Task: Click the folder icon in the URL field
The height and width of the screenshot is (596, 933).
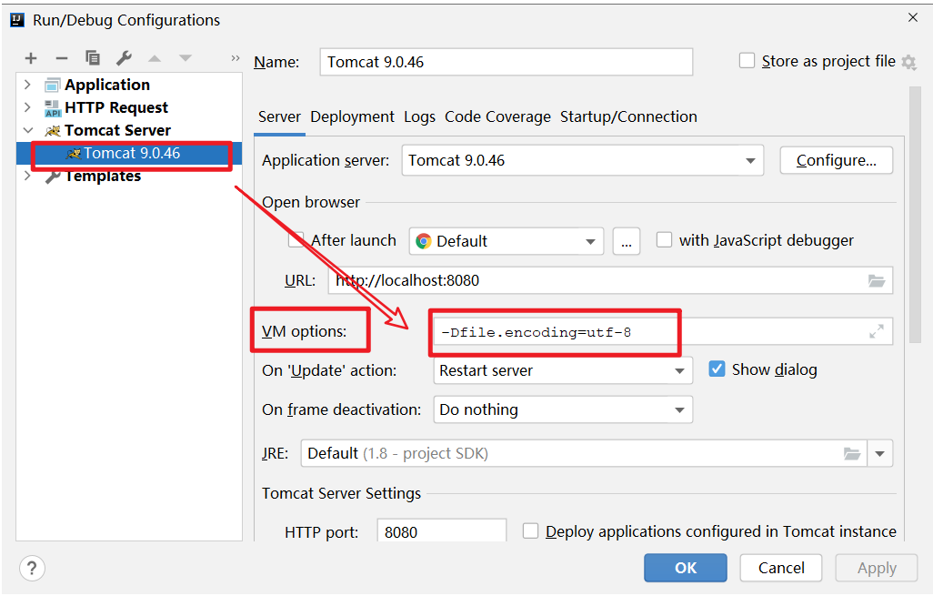Action: pos(877,281)
